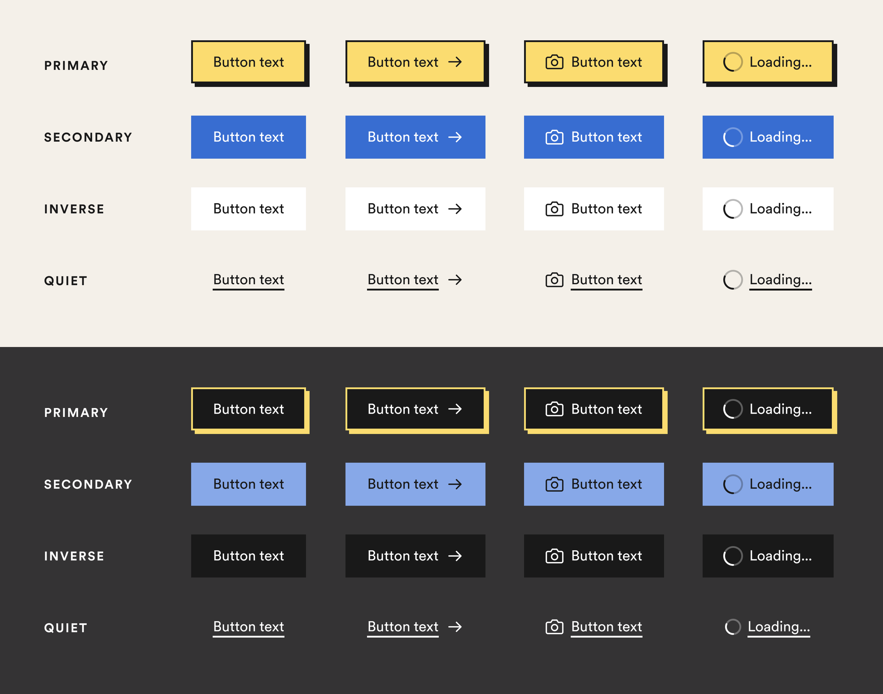
Task: Click the dark-theme SECONDARY row label
Action: pyautogui.click(x=88, y=484)
